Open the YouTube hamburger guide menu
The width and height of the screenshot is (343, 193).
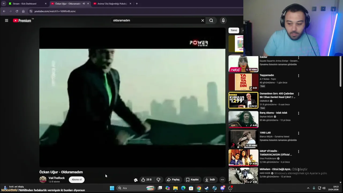coord(6,20)
